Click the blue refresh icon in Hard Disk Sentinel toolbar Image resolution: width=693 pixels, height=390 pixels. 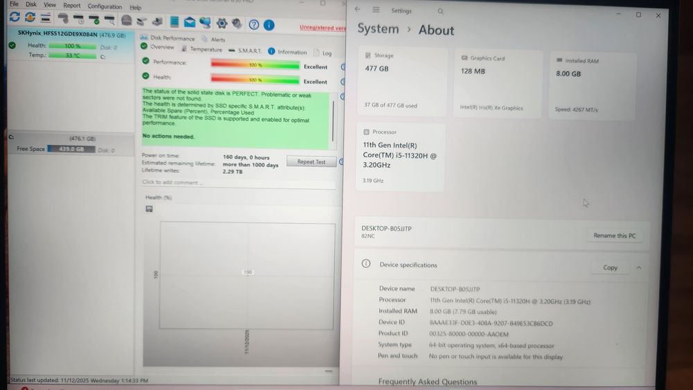point(15,17)
